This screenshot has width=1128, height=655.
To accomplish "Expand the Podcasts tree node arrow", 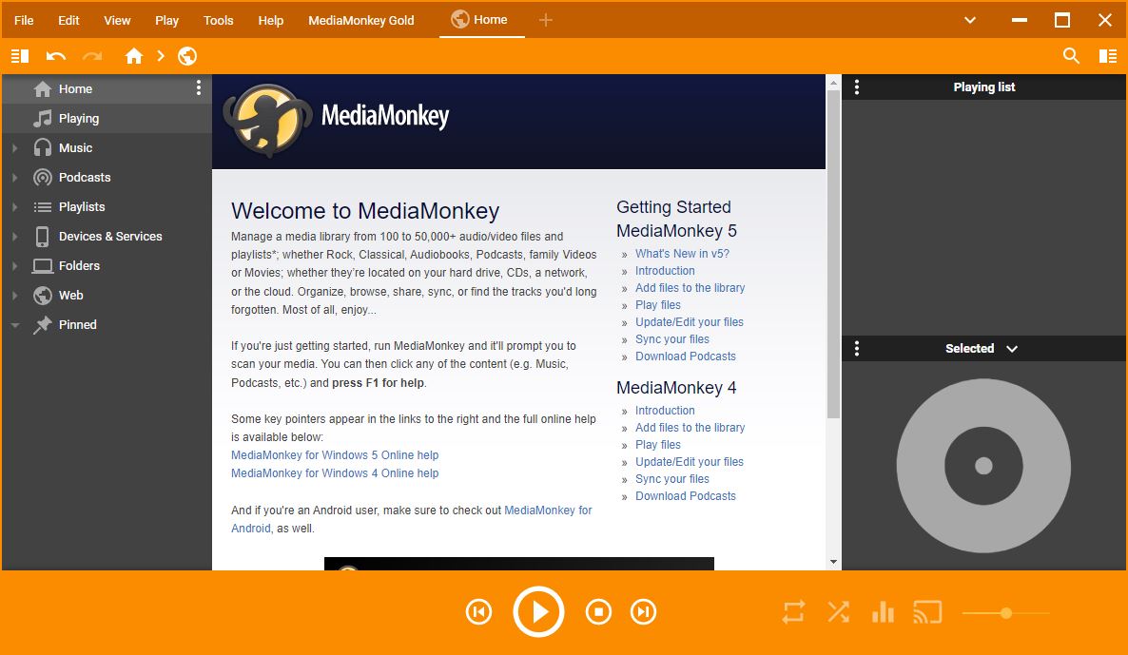I will pyautogui.click(x=14, y=178).
